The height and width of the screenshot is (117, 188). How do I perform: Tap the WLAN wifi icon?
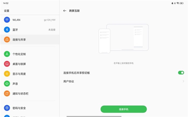7,20
